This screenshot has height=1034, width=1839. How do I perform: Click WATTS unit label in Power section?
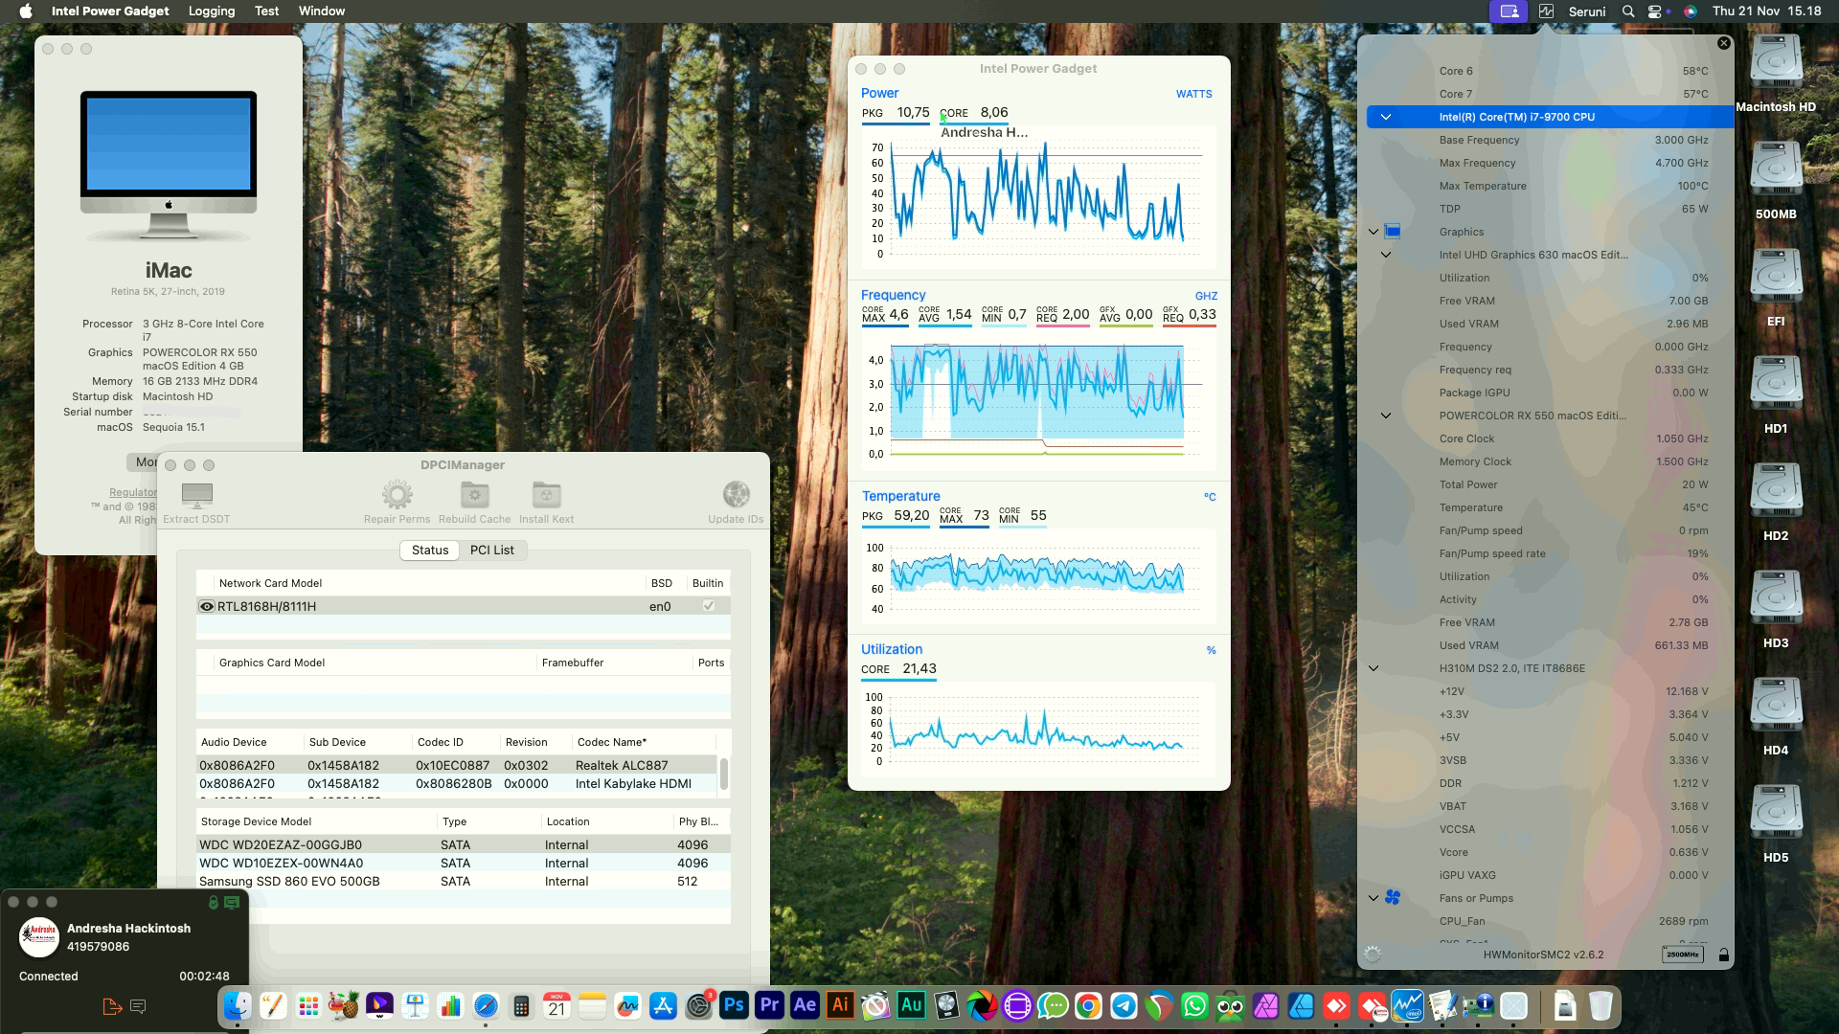pos(1193,94)
